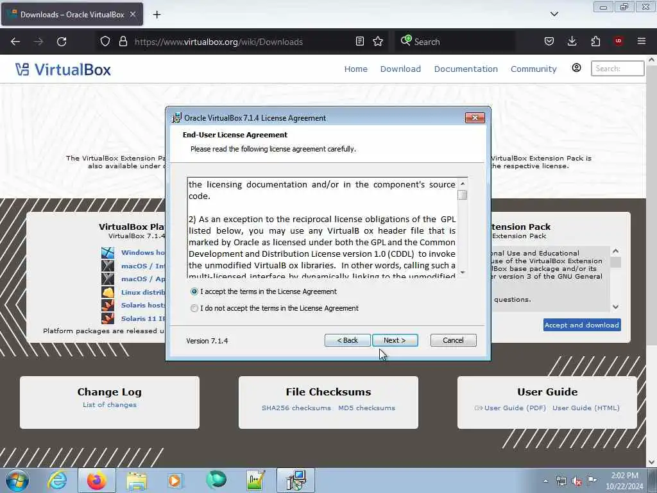Reload the Downloads page
This screenshot has height=493, width=657.
pos(62,42)
